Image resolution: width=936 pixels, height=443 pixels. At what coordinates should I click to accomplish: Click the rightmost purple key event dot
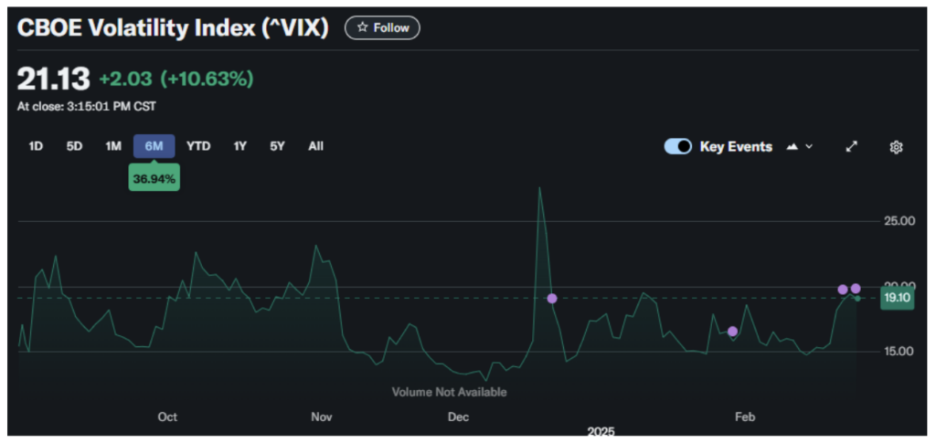pos(856,289)
